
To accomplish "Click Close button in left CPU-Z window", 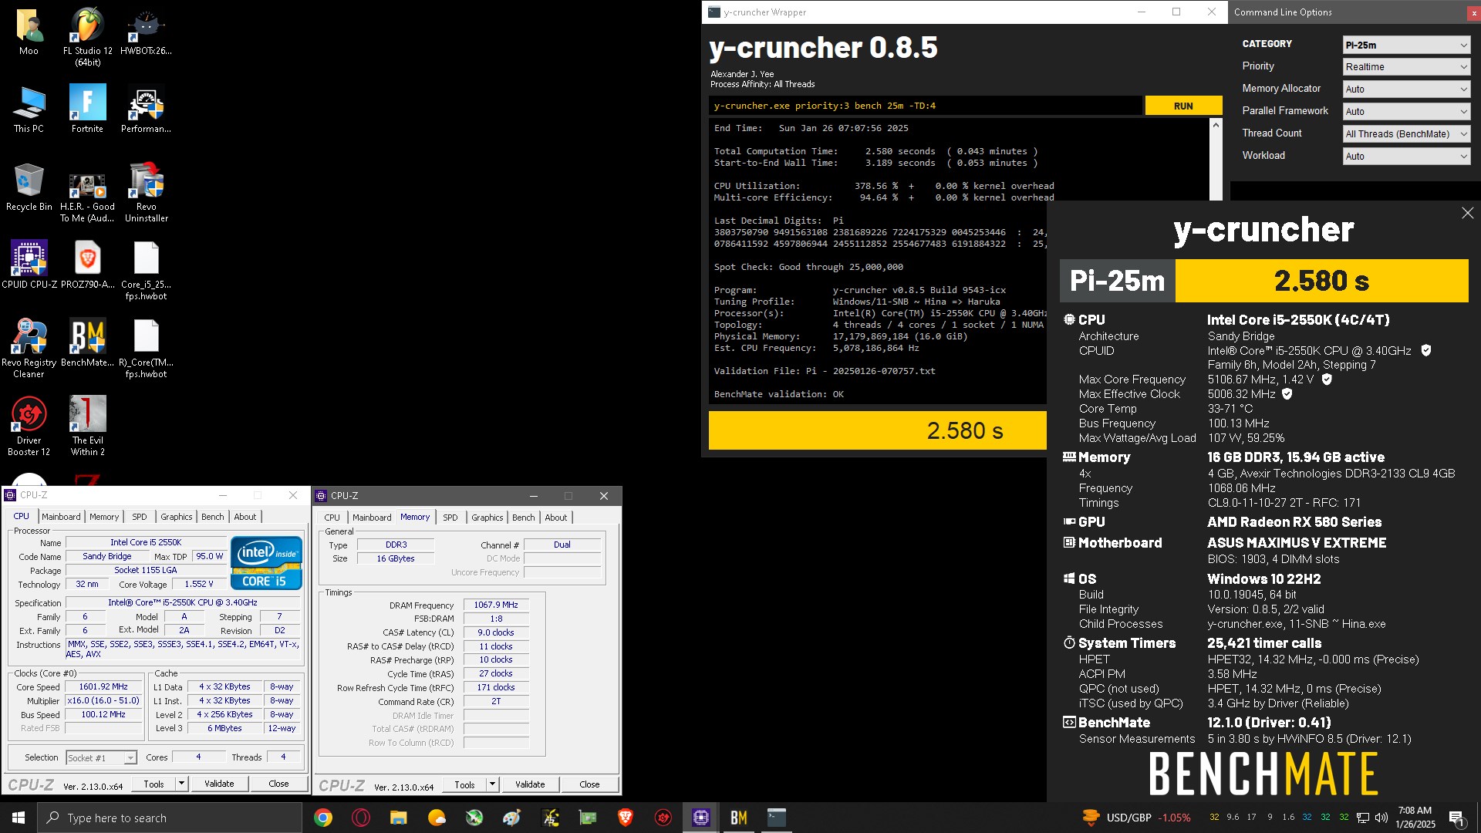I will click(279, 784).
